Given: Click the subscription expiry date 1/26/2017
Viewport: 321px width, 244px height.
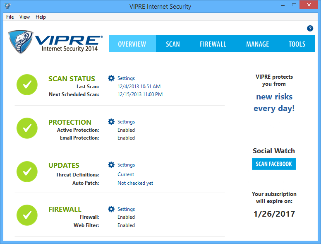Looking at the screenshot, I should (274, 214).
